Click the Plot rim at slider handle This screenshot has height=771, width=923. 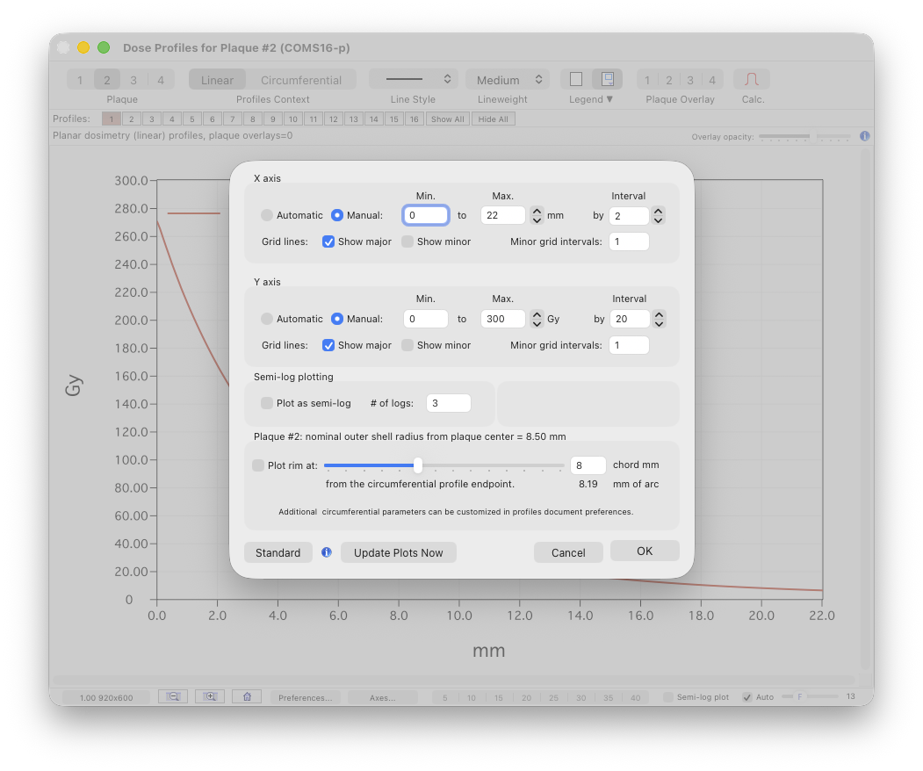[x=418, y=465]
